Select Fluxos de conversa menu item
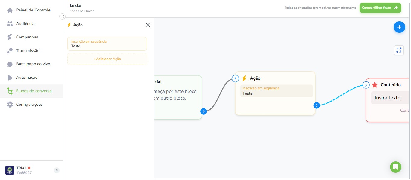Viewport: 411px width, 180px height. [31, 91]
